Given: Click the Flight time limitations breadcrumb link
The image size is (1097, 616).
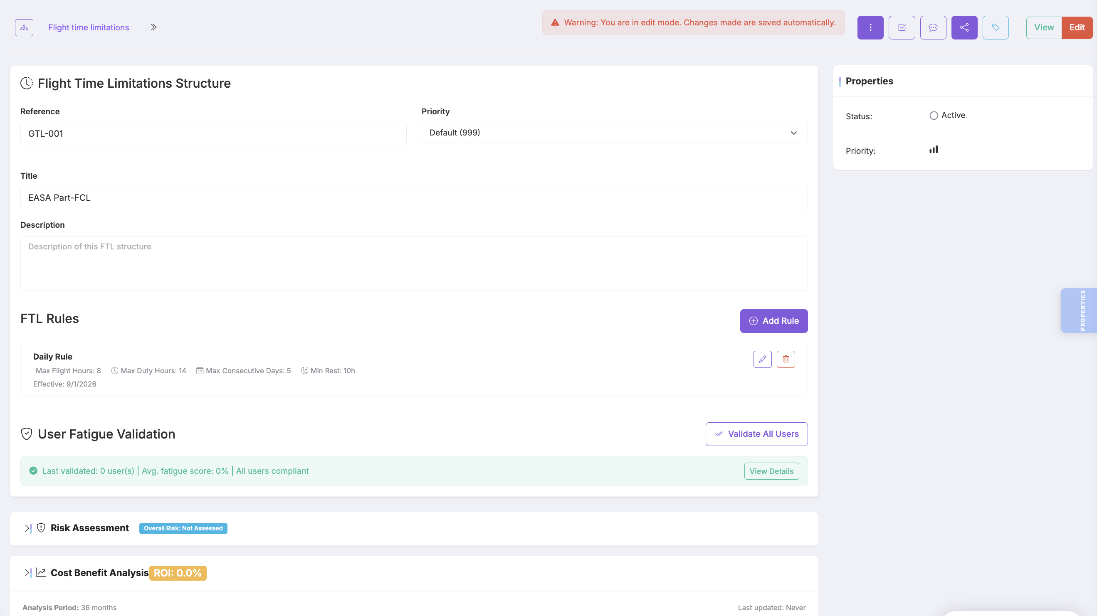Looking at the screenshot, I should [x=89, y=28].
